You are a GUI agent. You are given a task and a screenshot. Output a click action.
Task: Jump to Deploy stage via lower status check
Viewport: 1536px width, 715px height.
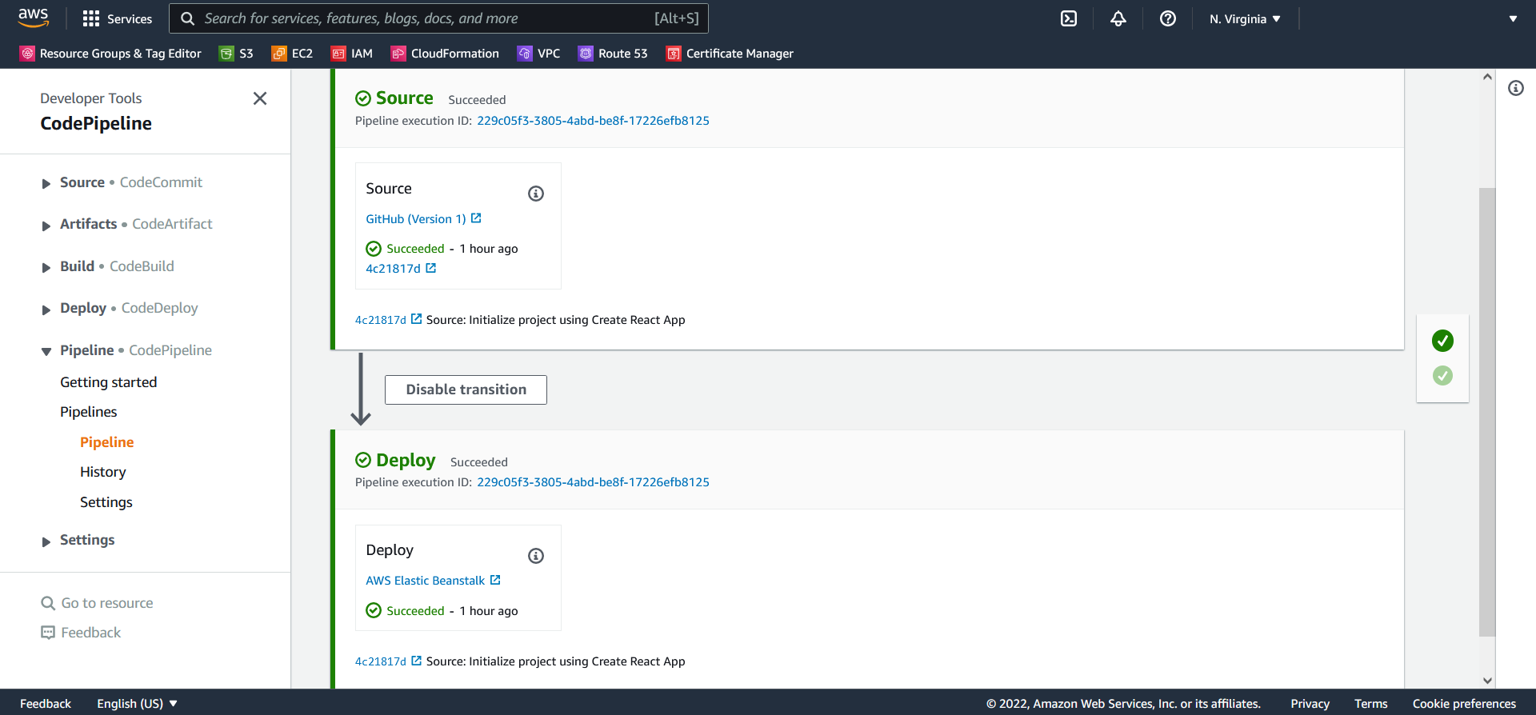pos(1442,375)
